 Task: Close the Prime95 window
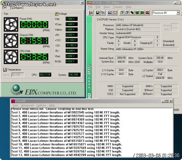coord(171,101)
